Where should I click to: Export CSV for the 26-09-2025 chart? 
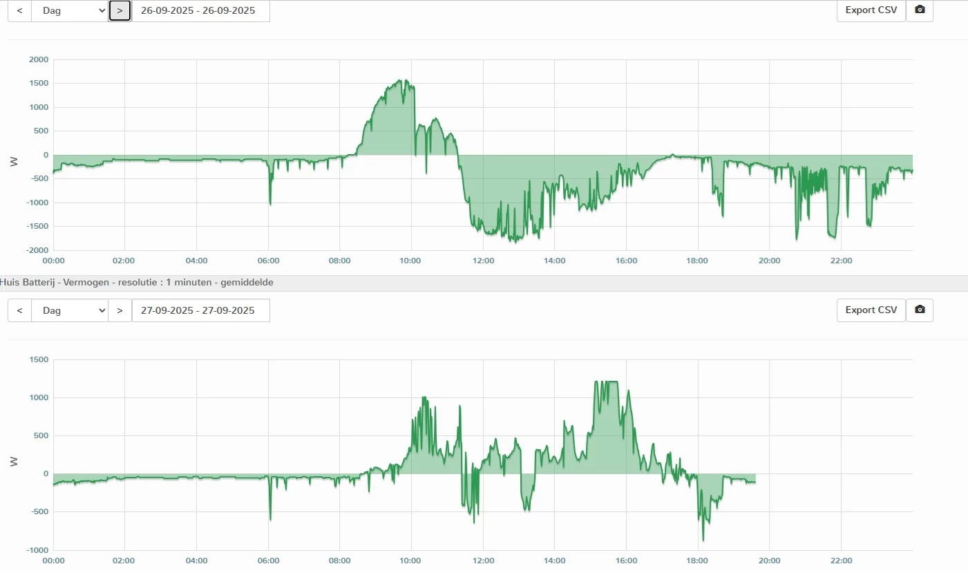pyautogui.click(x=871, y=10)
